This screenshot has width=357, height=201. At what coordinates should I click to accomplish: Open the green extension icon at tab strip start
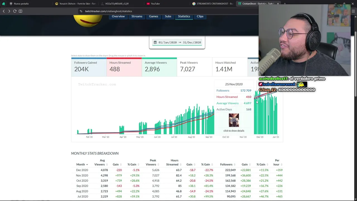point(3,4)
